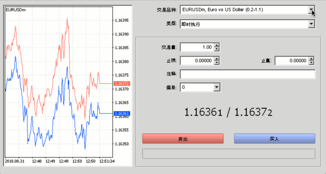Image resolution: width=326 pixels, height=174 pixels.
Task: Decrease the 止损 stop loss value
Action: tap(217, 62)
